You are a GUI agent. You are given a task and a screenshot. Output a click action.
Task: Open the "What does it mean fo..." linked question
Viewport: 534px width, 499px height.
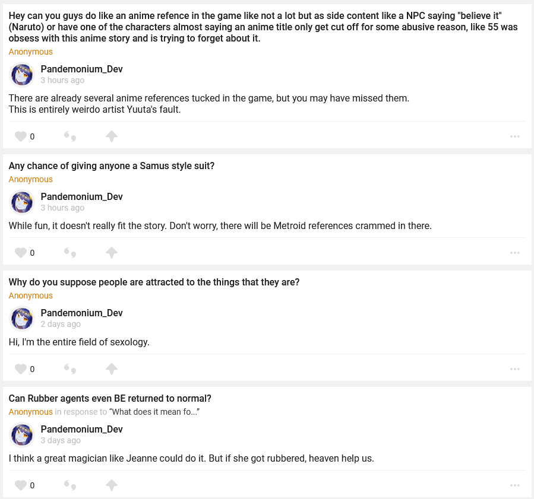tap(154, 412)
